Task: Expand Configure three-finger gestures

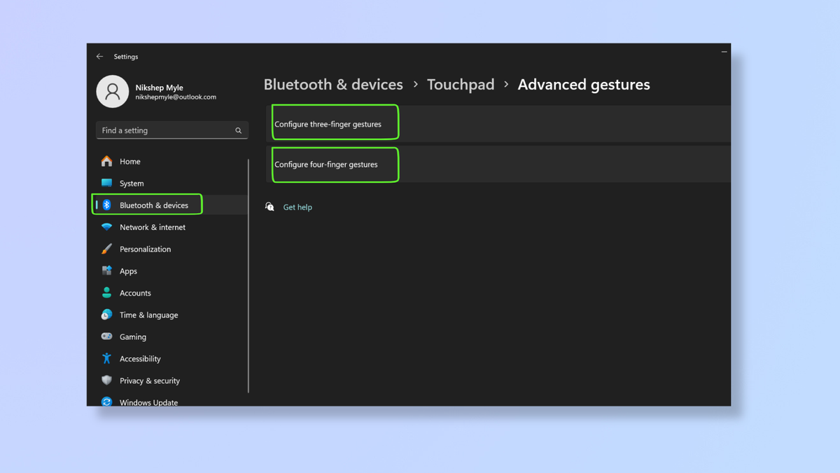Action: pyautogui.click(x=335, y=122)
